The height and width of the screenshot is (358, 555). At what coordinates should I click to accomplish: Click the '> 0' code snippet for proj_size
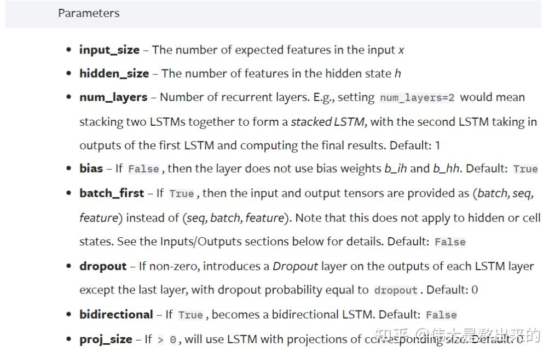tap(167, 339)
